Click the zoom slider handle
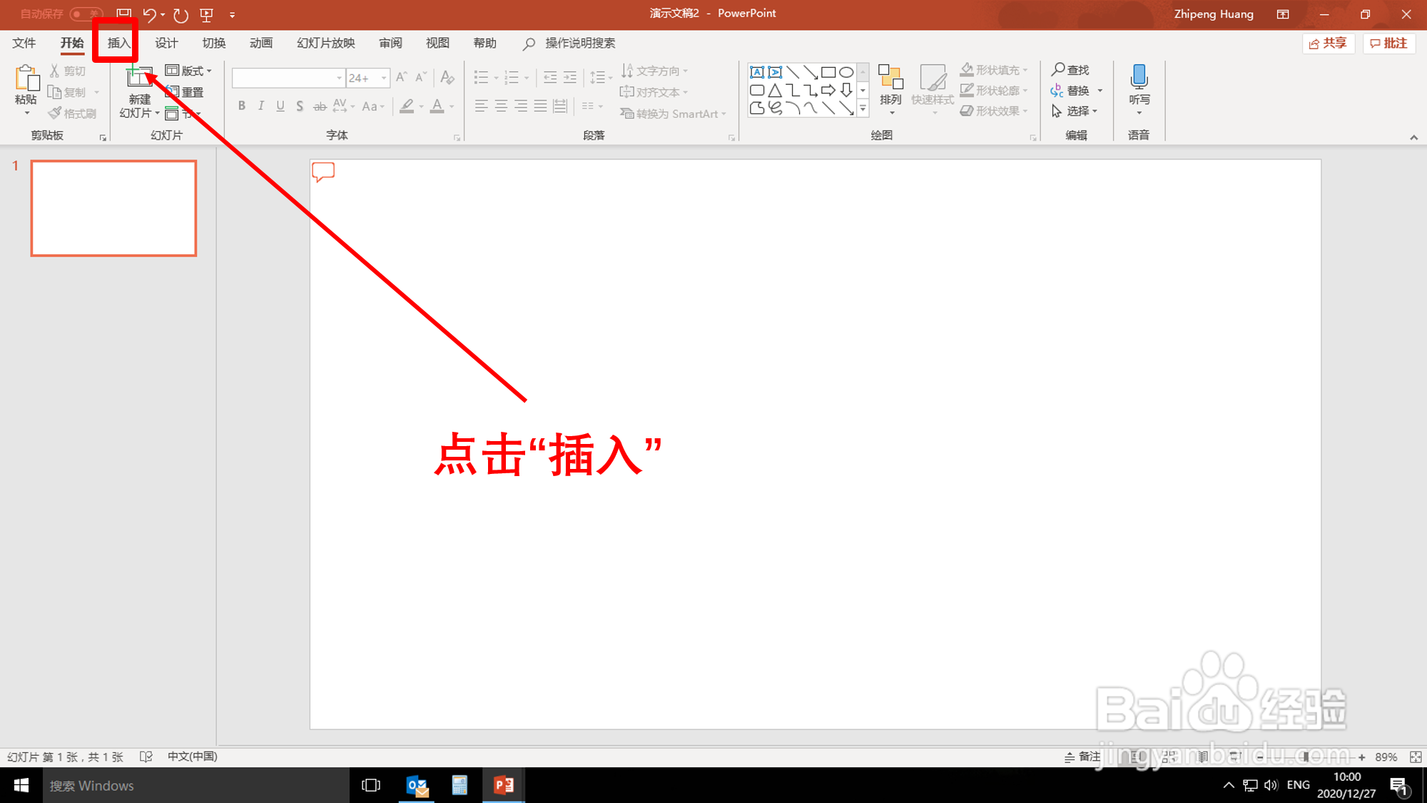This screenshot has width=1427, height=803. click(x=1305, y=757)
